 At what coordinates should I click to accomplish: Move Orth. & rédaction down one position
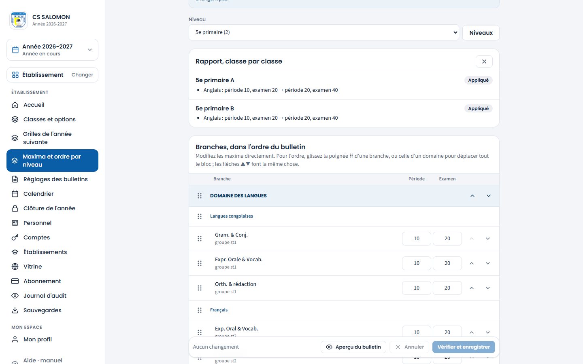(488, 288)
